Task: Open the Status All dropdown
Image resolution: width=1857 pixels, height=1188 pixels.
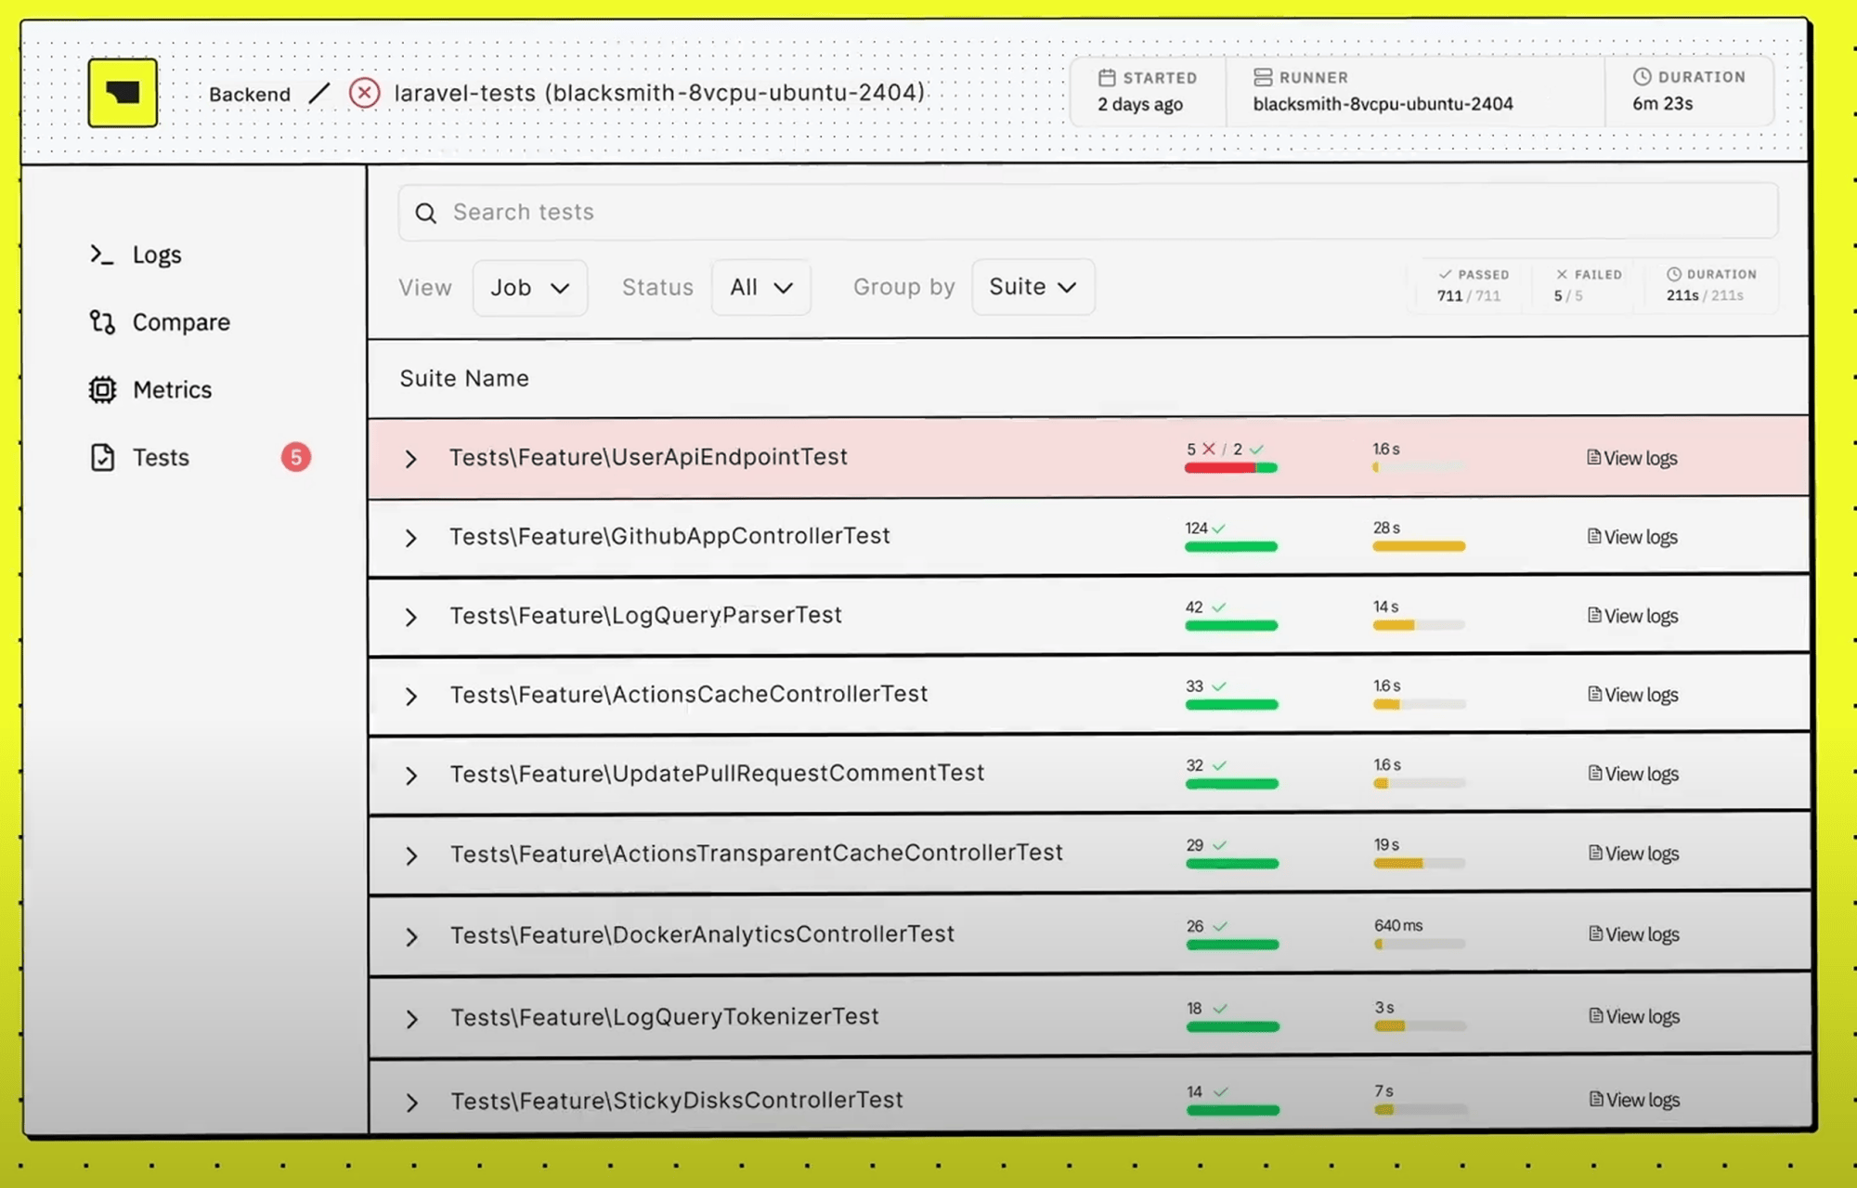Action: [x=760, y=288]
